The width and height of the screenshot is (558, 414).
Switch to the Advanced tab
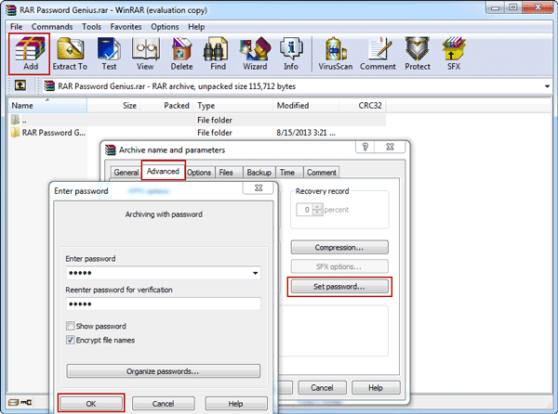click(163, 172)
